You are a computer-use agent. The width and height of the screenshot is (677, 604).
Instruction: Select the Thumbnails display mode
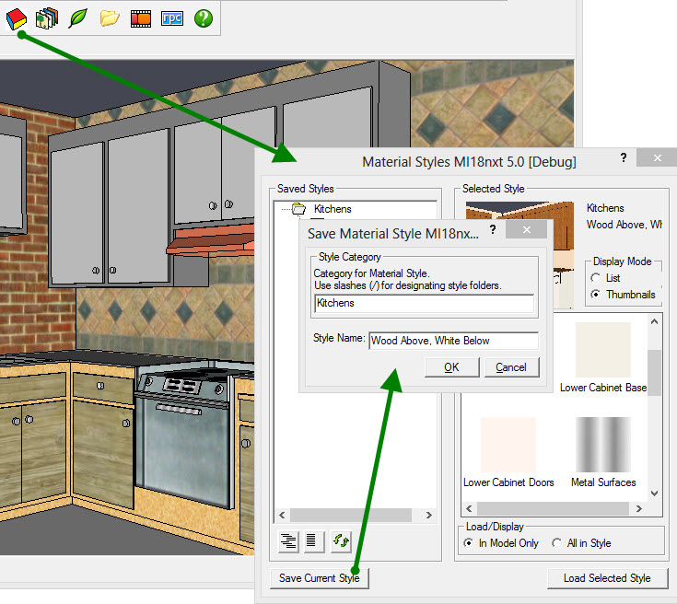pos(597,295)
